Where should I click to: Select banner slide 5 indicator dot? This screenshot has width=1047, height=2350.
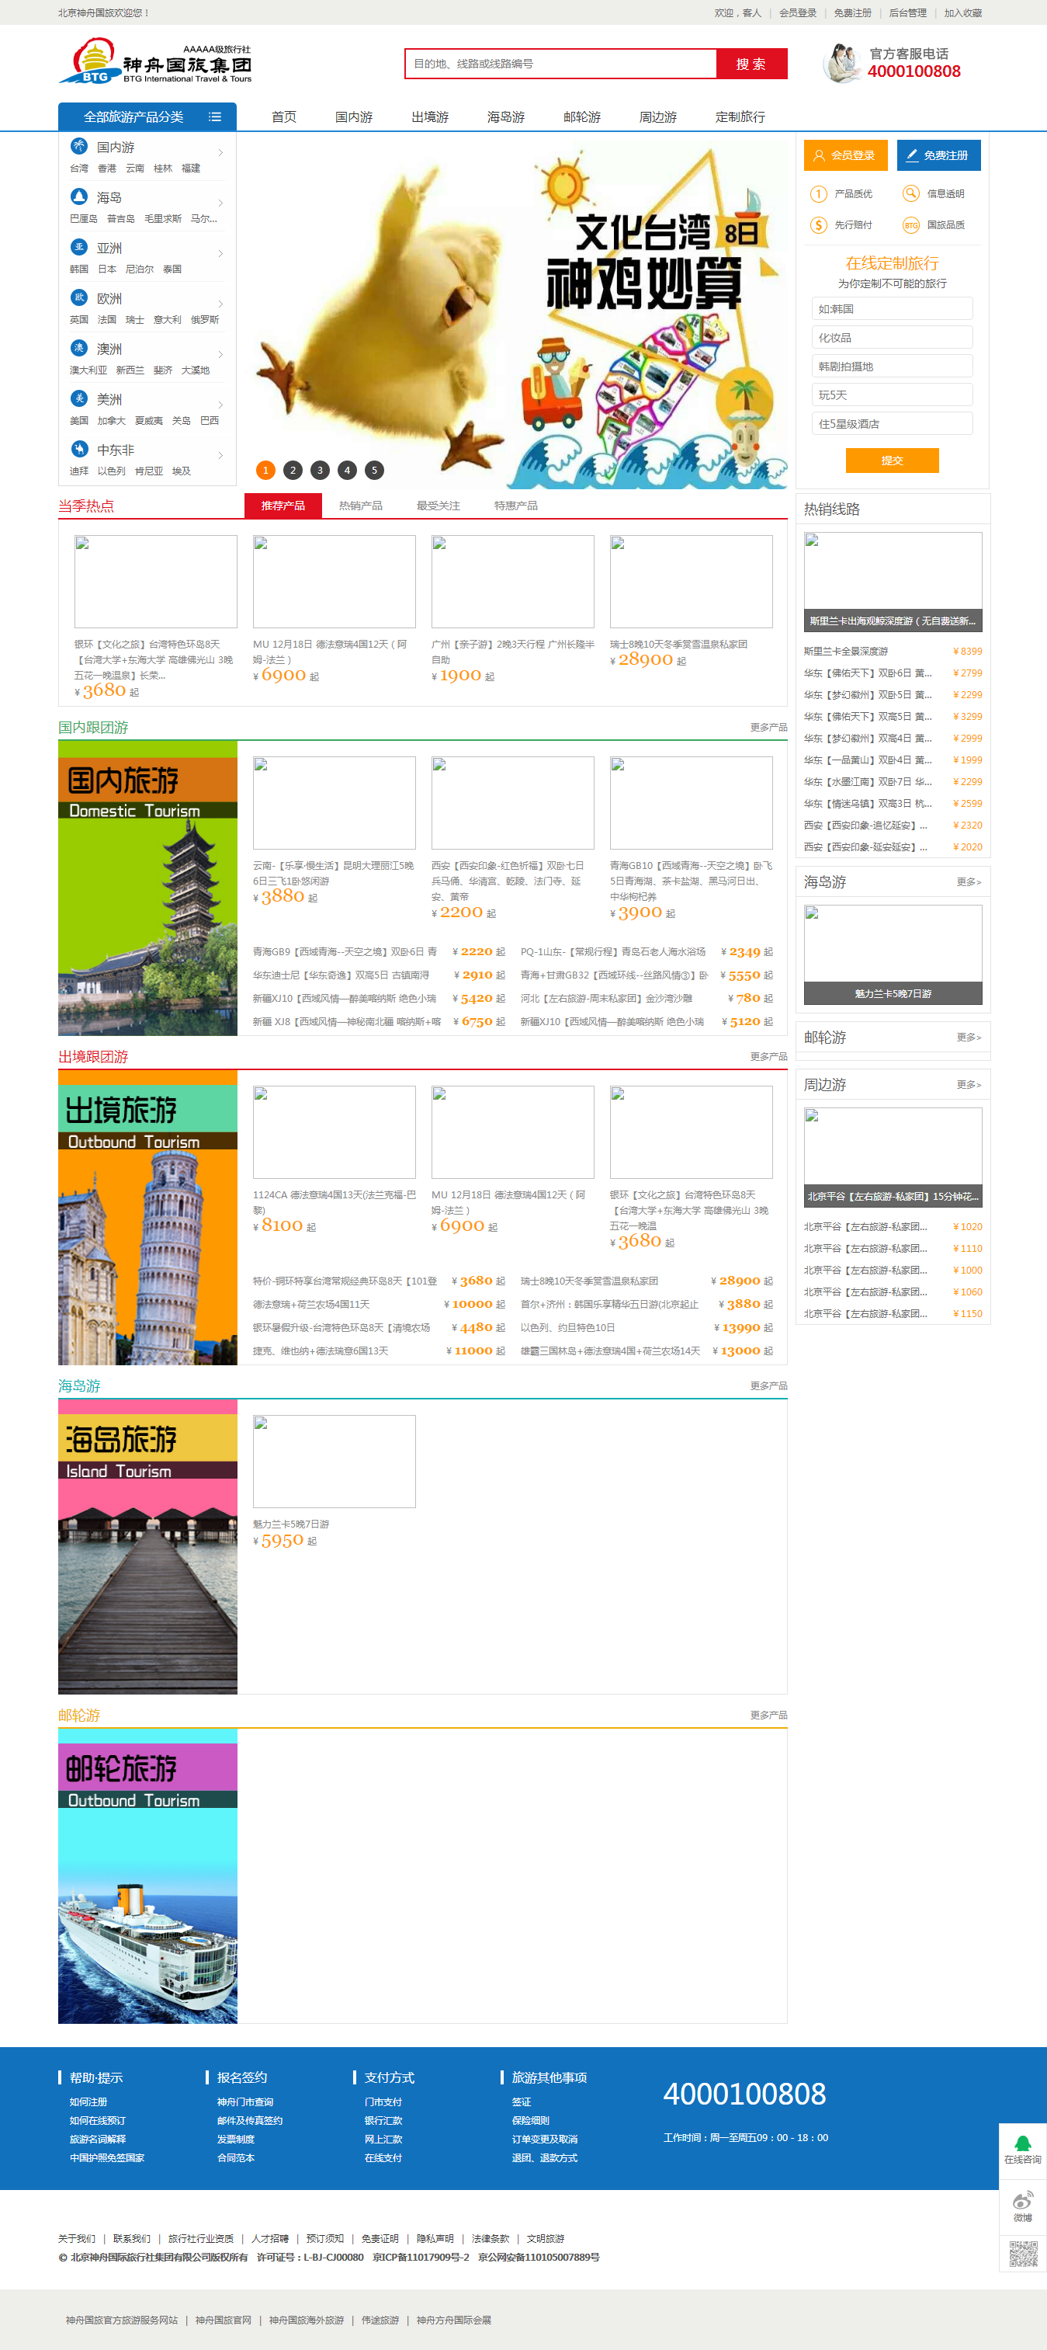click(374, 471)
